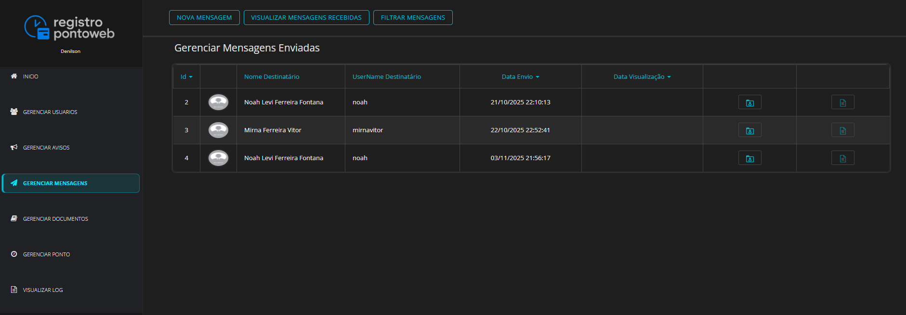Open the document icon for message Id 4
The image size is (906, 315).
pyautogui.click(x=842, y=158)
